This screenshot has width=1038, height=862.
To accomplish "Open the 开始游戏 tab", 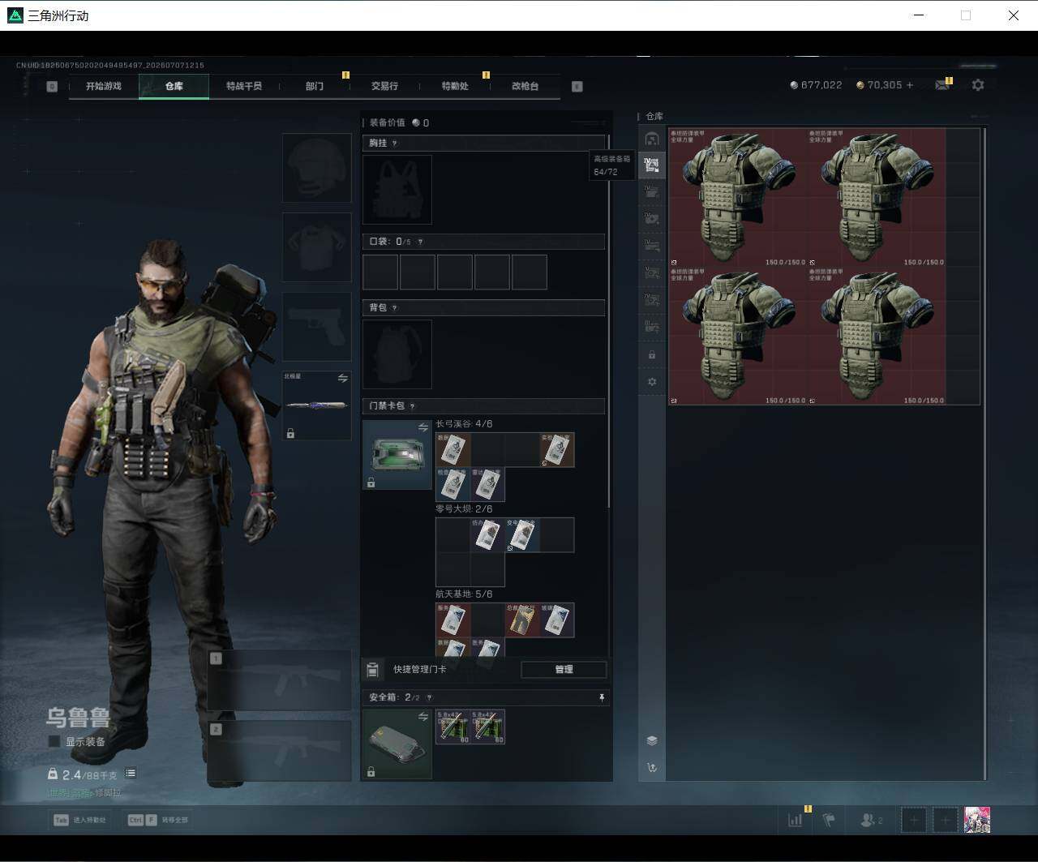I will 104,86.
